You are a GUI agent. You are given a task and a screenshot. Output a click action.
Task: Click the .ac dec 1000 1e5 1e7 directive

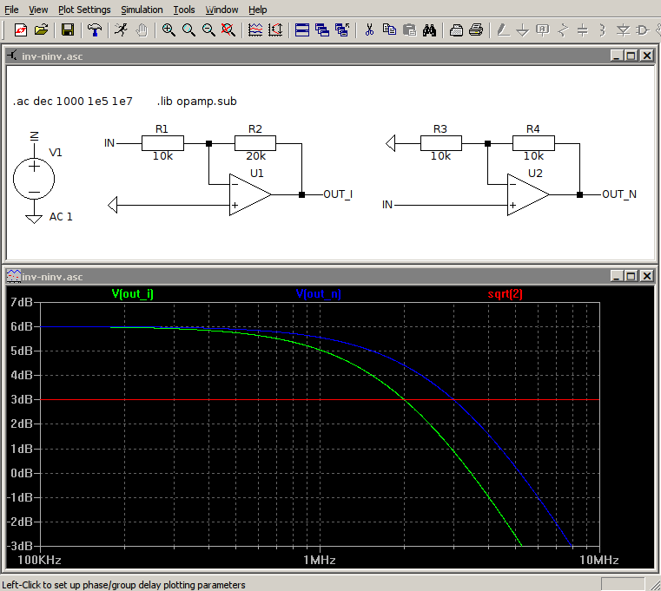[x=72, y=101]
